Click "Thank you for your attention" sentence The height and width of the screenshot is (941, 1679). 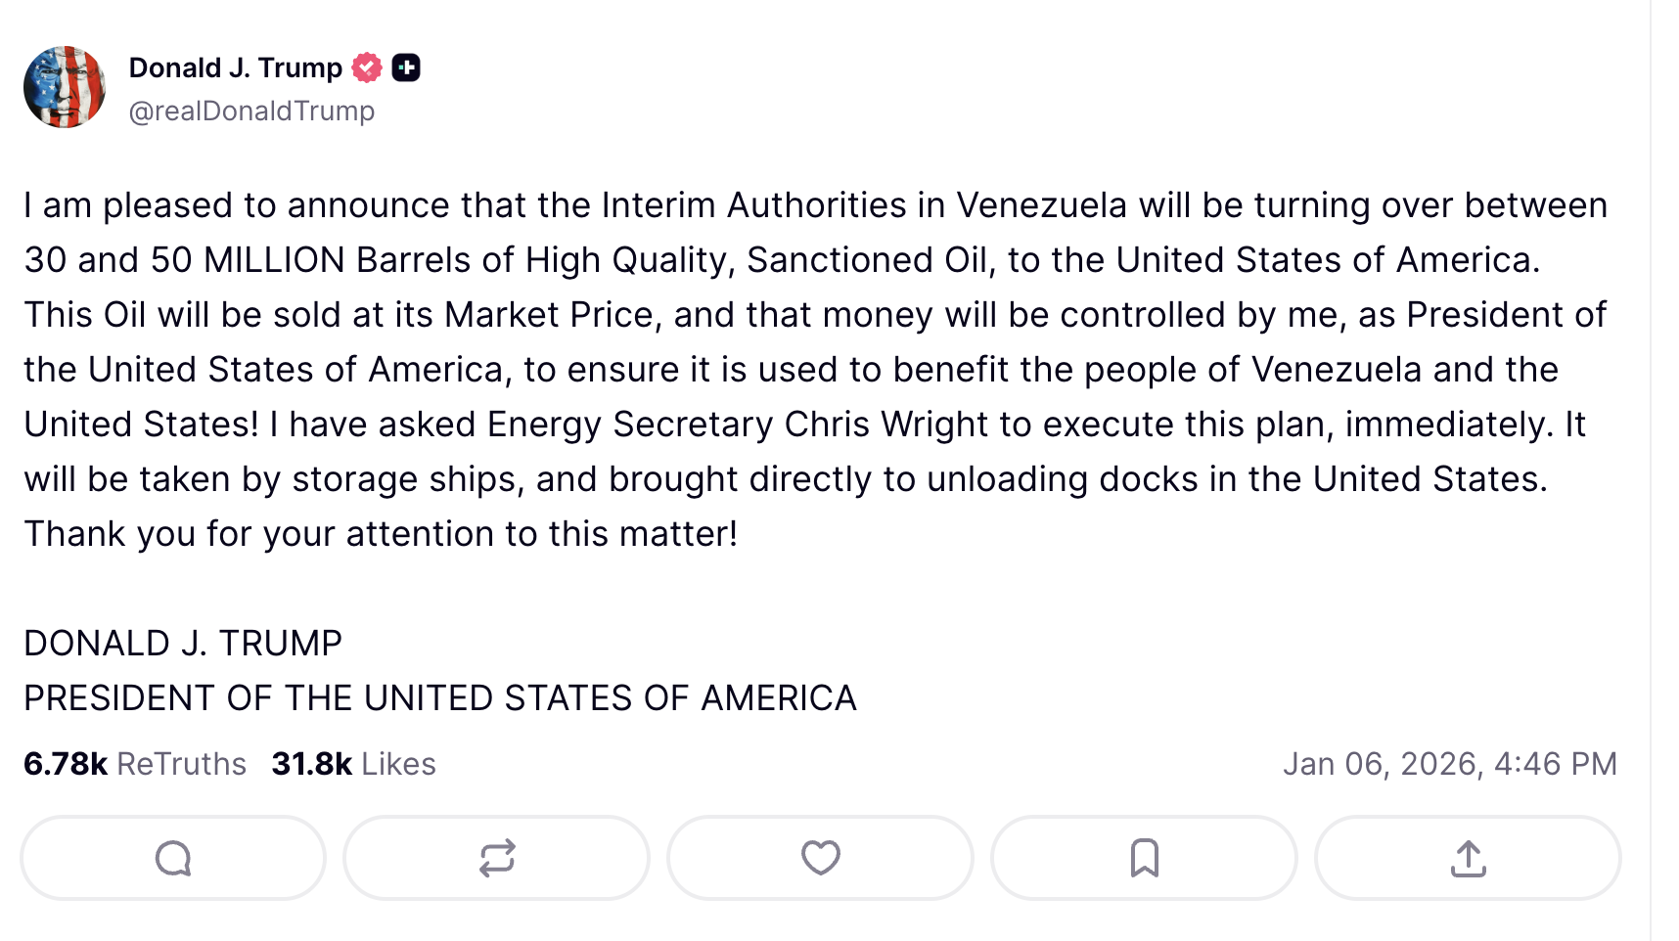[381, 534]
